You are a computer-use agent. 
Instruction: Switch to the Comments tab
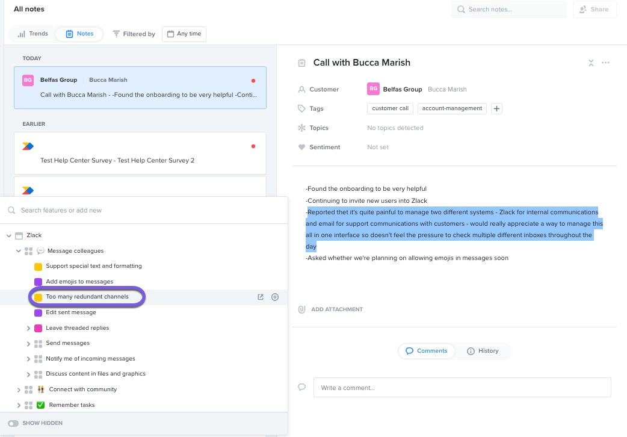tap(426, 351)
